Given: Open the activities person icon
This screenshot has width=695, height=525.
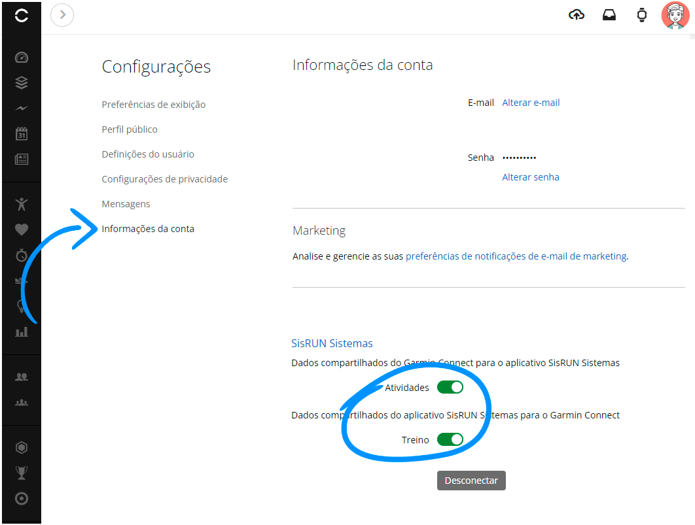Looking at the screenshot, I should [x=22, y=204].
